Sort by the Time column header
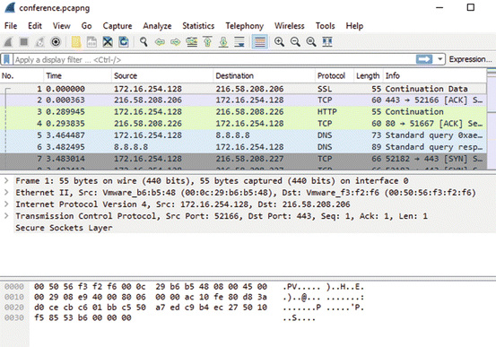Viewport: 496px width, 347px height. coord(77,76)
